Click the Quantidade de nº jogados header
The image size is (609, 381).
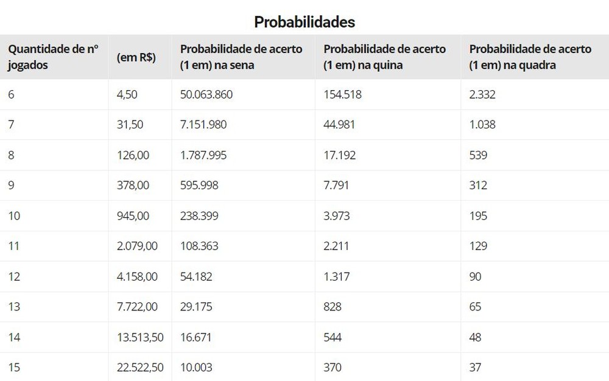54,57
